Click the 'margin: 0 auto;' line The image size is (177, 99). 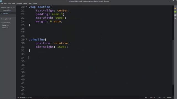coord(49,21)
